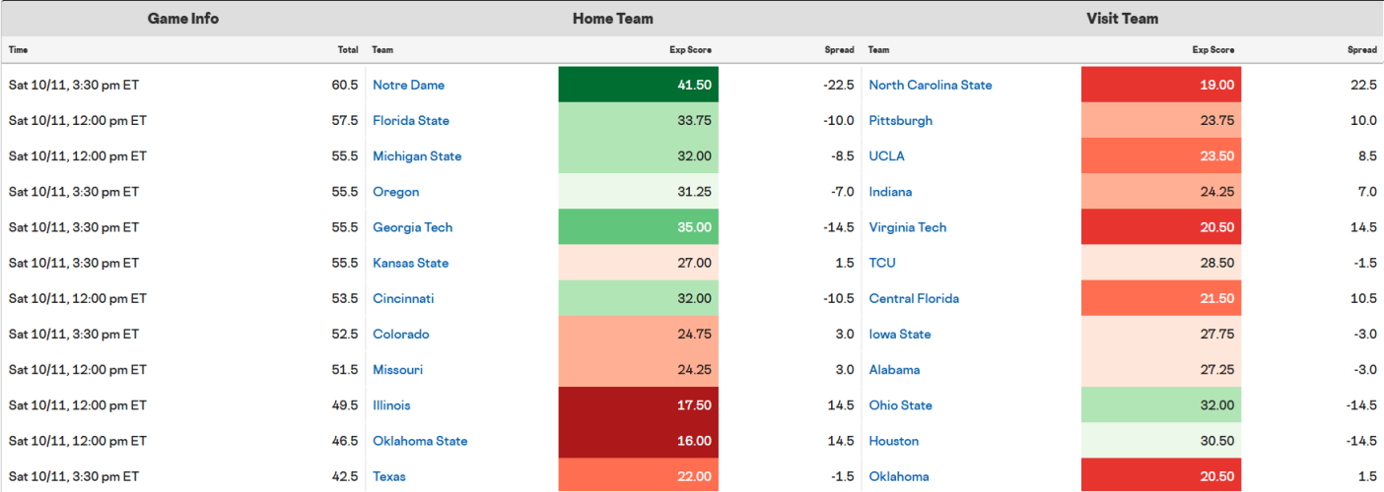Screen dimensions: 1384x492
Task: Click the dark red 16.00 score cell
Action: [x=639, y=441]
